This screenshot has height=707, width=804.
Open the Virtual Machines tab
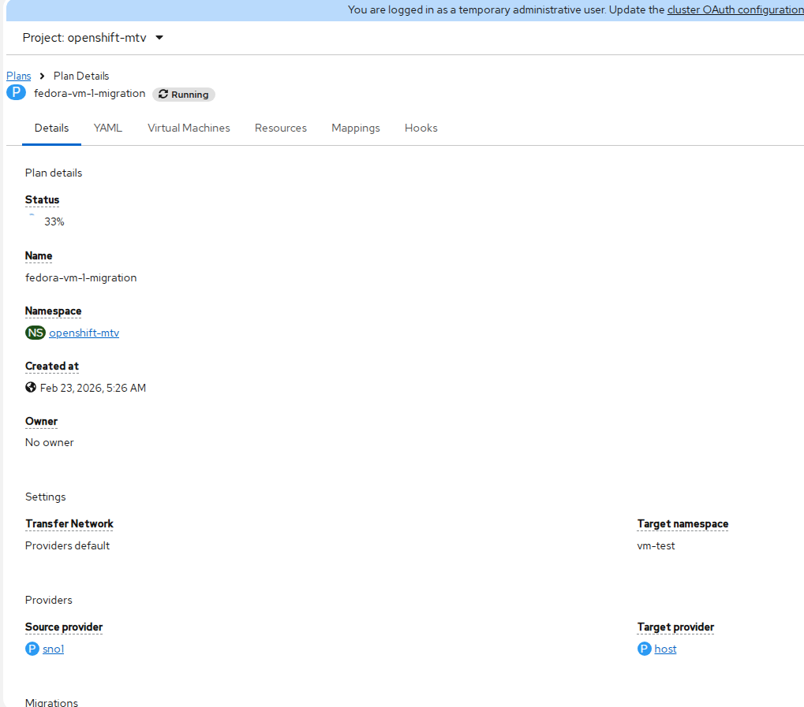pyautogui.click(x=189, y=128)
